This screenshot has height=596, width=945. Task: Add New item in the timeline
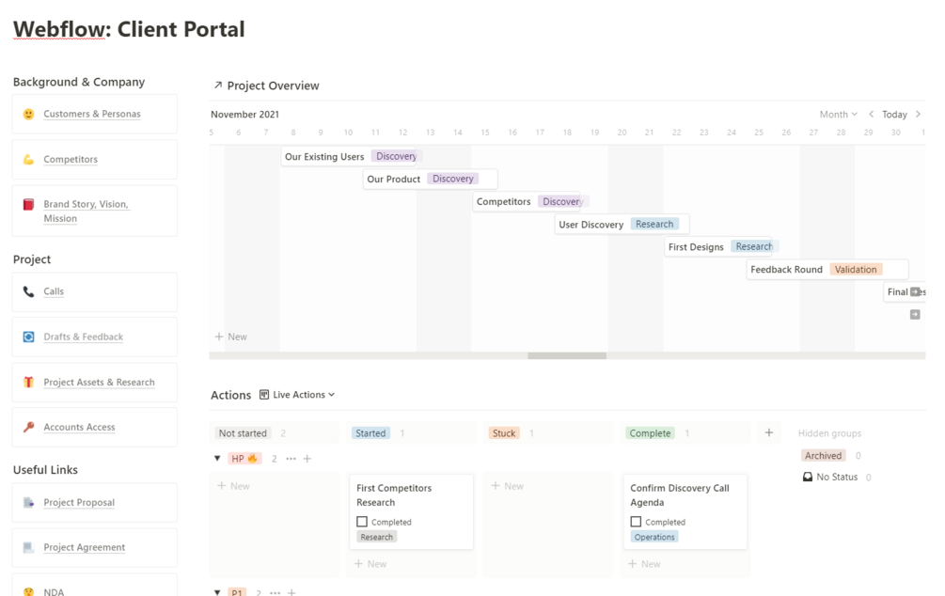click(x=230, y=337)
